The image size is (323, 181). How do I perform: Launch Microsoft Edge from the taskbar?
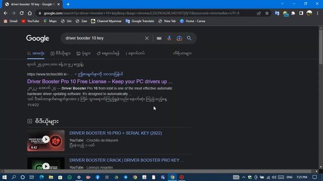click(x=41, y=177)
